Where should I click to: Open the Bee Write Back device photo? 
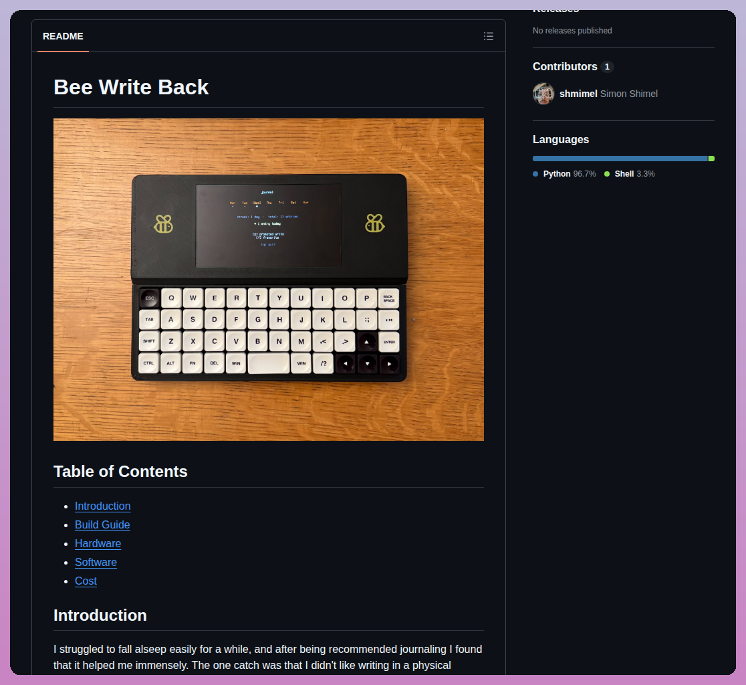tap(268, 280)
